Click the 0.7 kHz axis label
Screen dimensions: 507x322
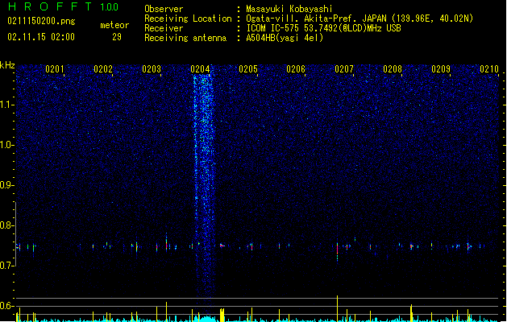(x=6, y=266)
